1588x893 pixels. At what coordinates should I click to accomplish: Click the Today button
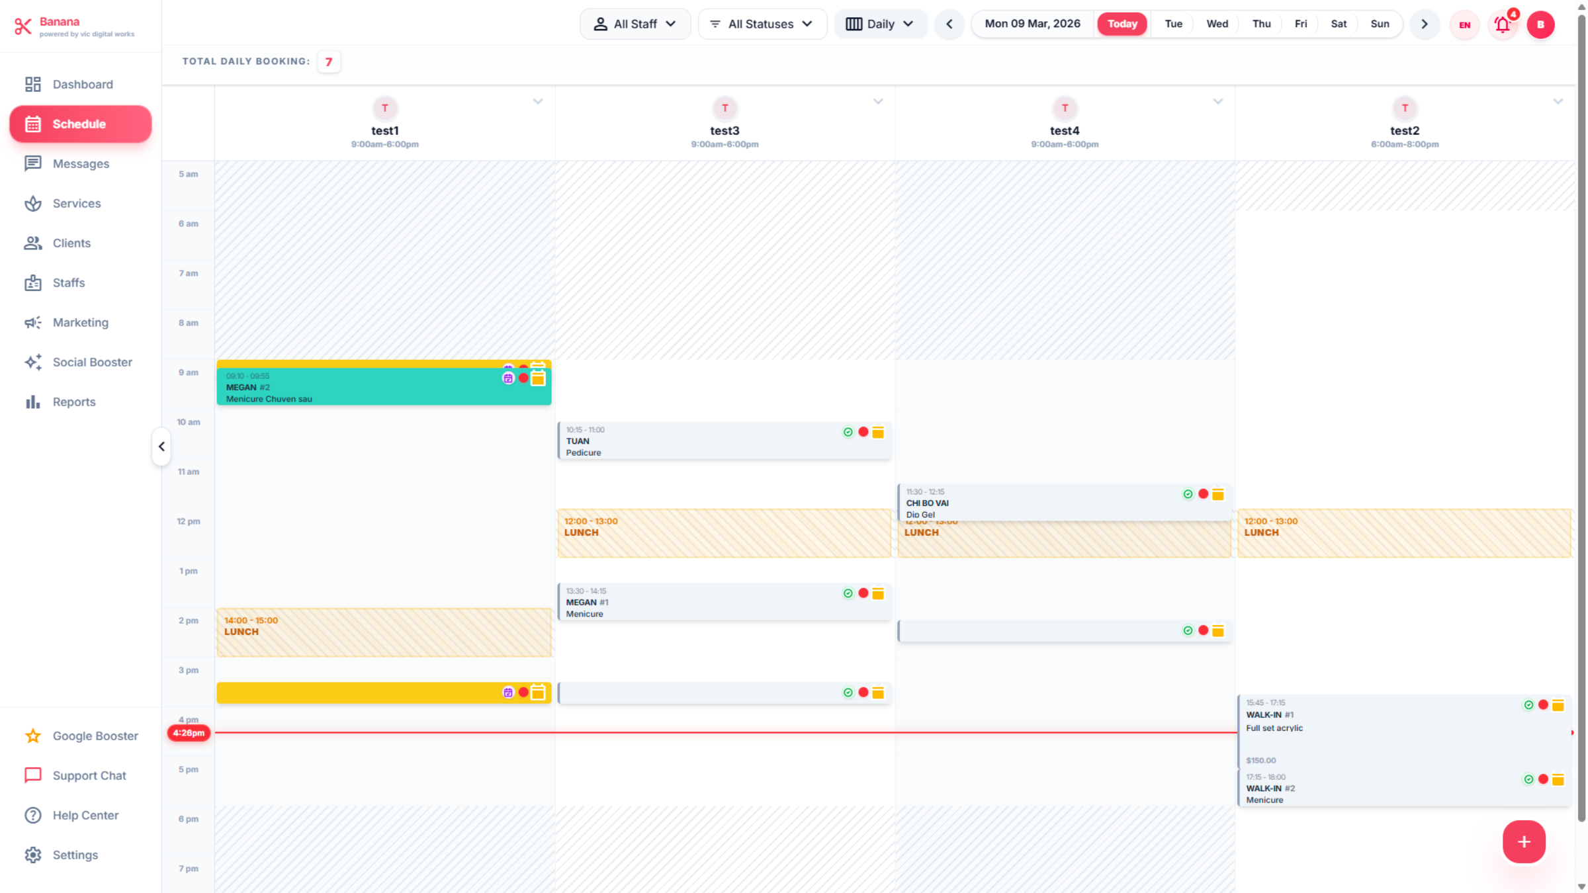coord(1122,24)
